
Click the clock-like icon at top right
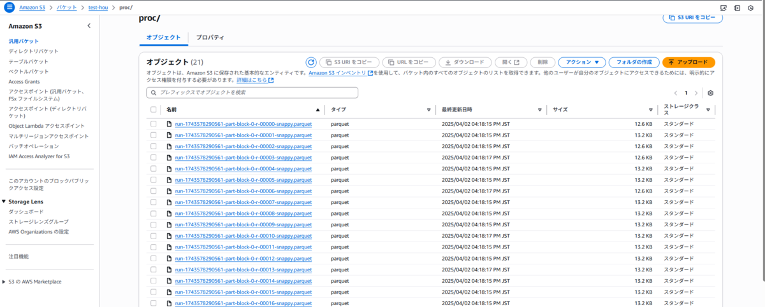pyautogui.click(x=751, y=8)
